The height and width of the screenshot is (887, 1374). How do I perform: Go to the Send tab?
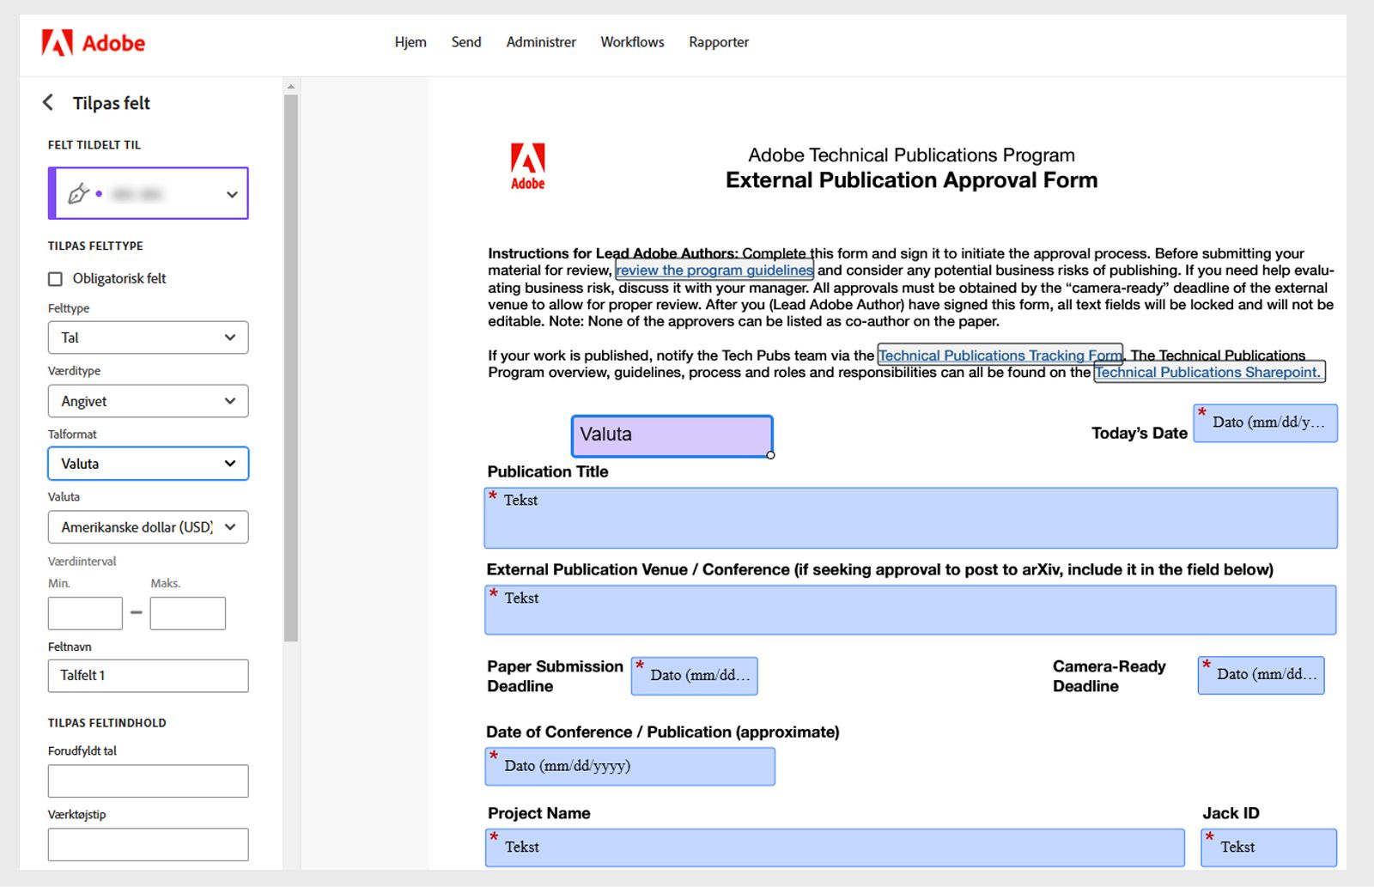pos(466,42)
